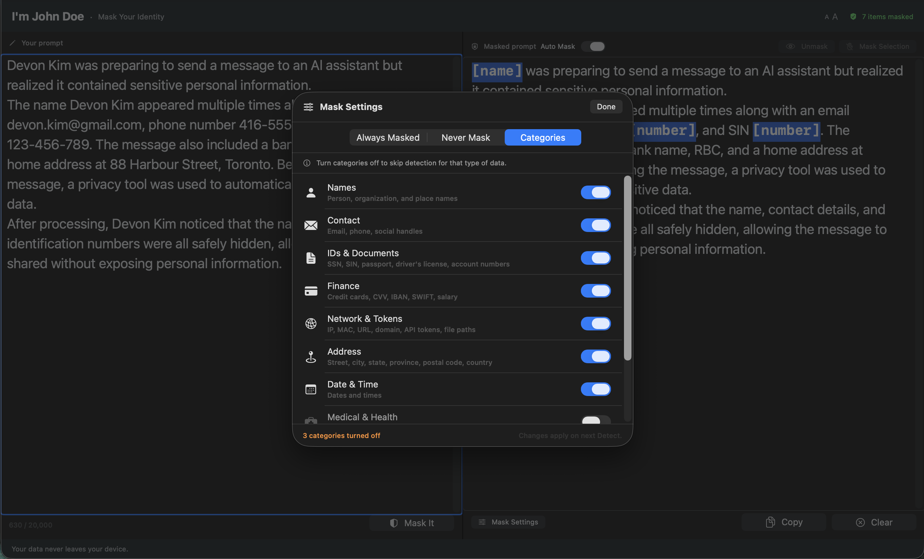The height and width of the screenshot is (559, 924).
Task: Click the 'I'm John Doe' app title
Action: 47,16
